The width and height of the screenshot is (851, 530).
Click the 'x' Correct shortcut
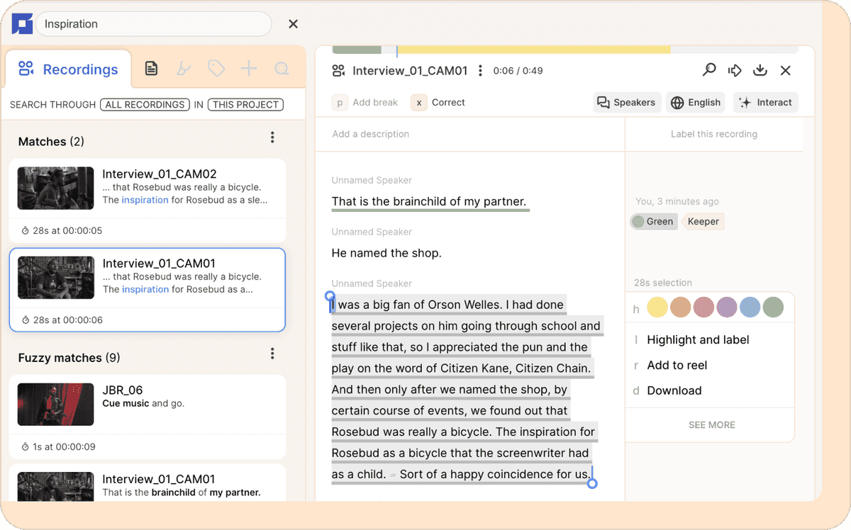438,102
